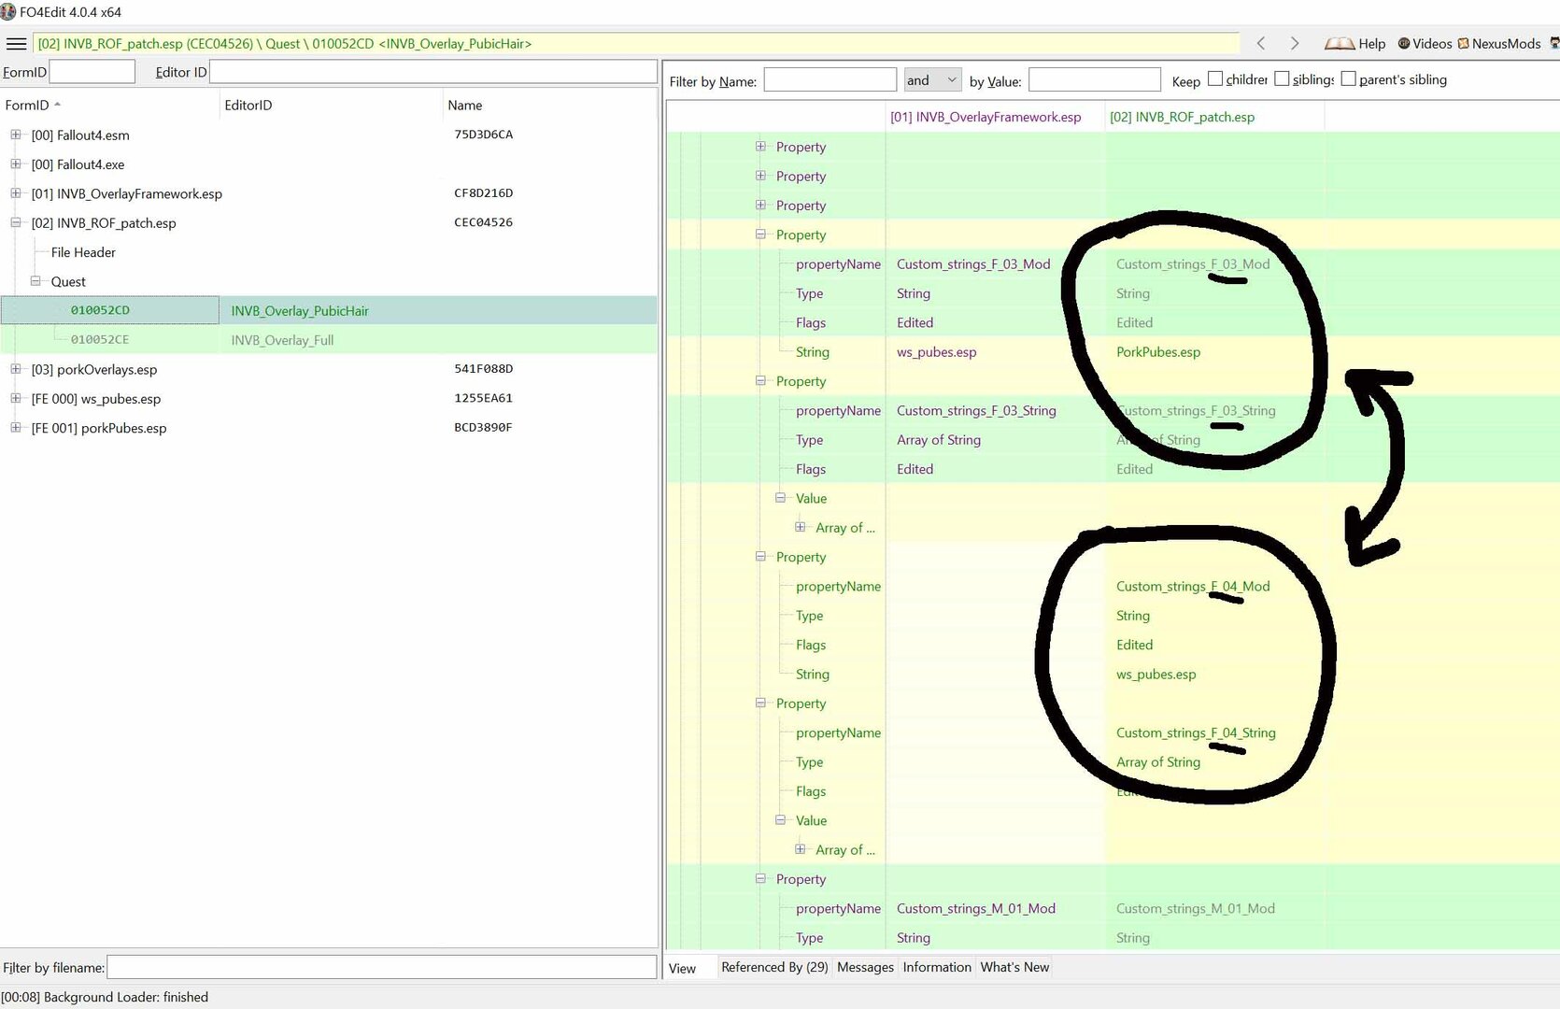This screenshot has width=1560, height=1009.
Task: Collapse Property containing Custom_strings_F_03_String
Action: tap(760, 381)
